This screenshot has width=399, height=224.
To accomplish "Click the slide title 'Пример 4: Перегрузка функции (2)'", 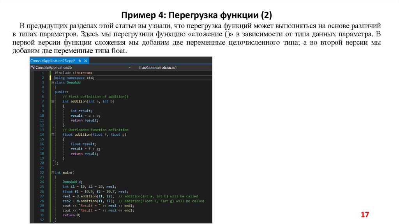I will click(x=196, y=15).
